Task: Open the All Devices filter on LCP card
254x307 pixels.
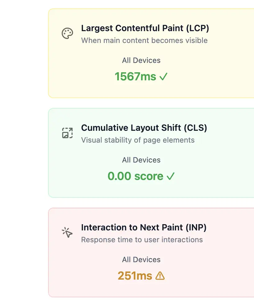Action: pos(141,60)
